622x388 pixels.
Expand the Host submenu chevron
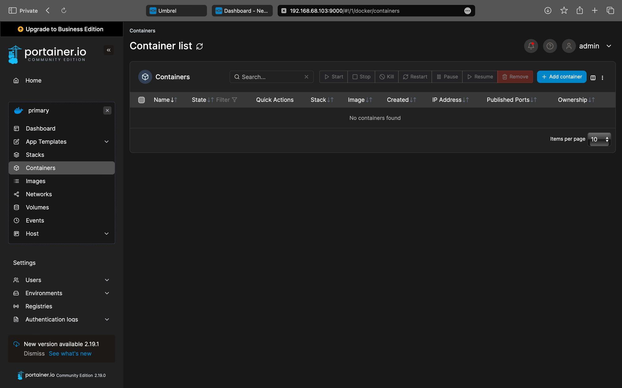(x=107, y=233)
